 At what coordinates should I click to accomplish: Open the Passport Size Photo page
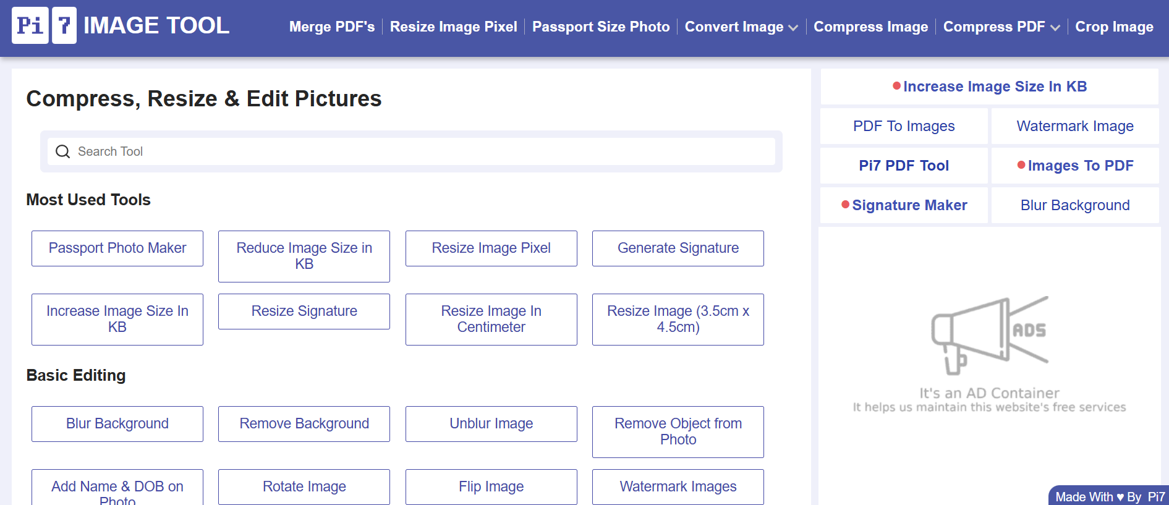click(601, 27)
